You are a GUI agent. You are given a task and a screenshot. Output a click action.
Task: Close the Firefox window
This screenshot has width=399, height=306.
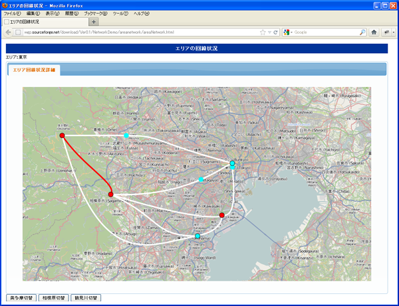point(394,5)
